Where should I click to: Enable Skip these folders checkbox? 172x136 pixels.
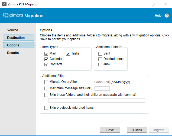46,95
